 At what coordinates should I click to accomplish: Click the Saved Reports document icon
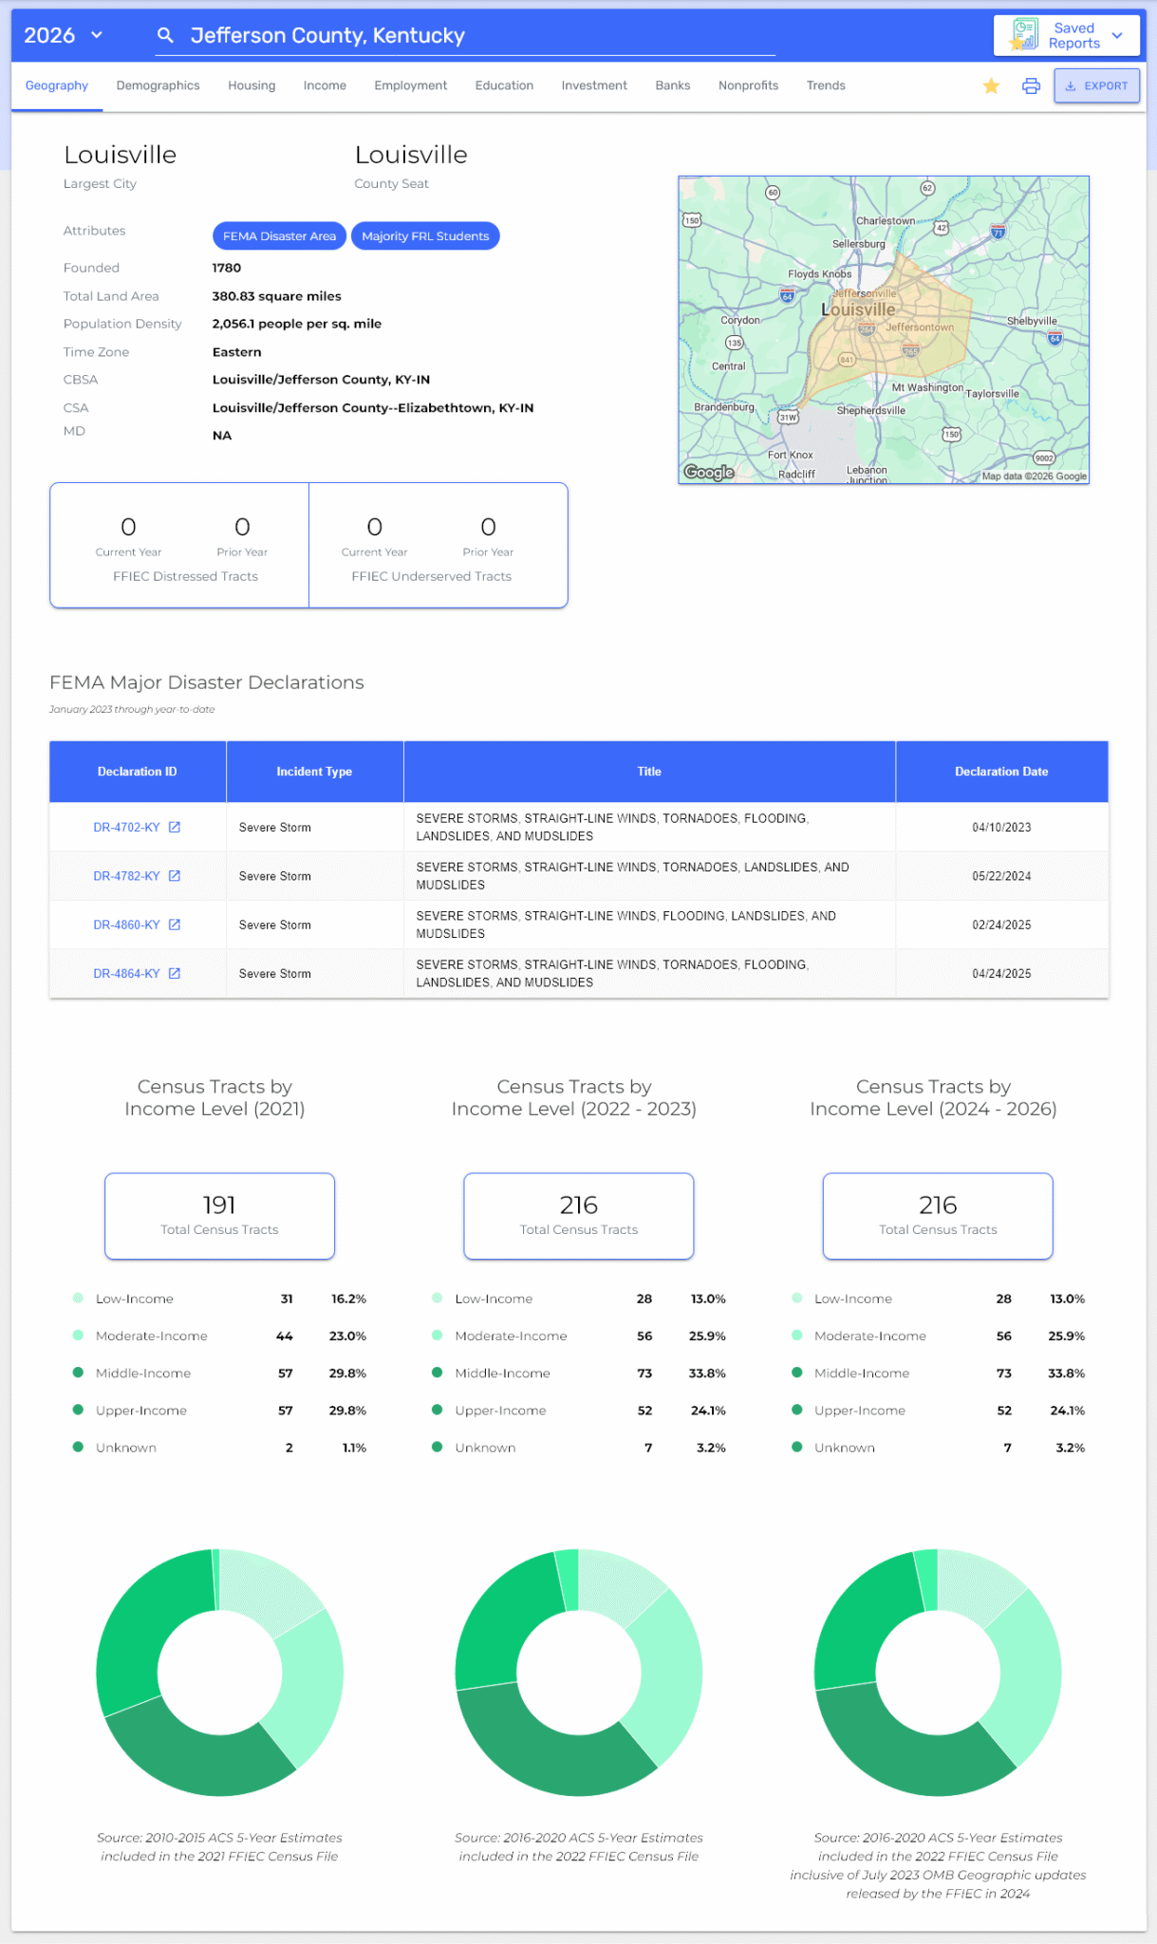pos(1024,35)
